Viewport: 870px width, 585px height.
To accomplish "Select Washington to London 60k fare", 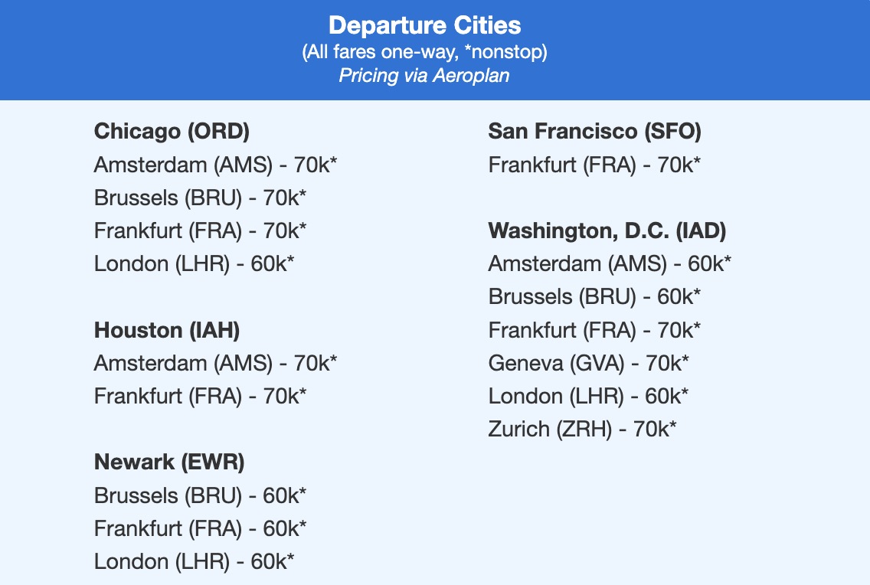I will [x=588, y=396].
